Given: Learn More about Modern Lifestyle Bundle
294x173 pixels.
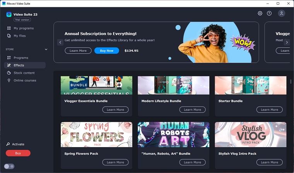Looking at the screenshot, I should [x=193, y=110].
